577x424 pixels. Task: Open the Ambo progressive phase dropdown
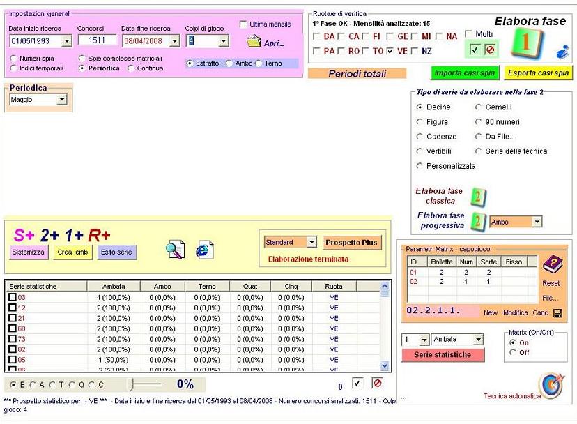click(x=537, y=222)
